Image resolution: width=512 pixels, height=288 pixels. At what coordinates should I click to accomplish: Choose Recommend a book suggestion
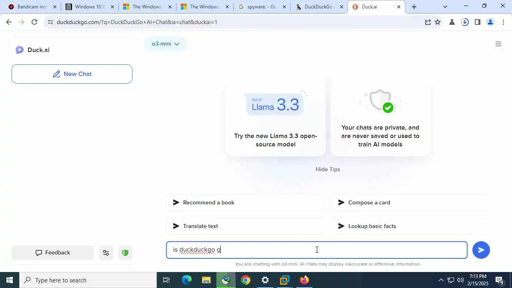(x=246, y=202)
